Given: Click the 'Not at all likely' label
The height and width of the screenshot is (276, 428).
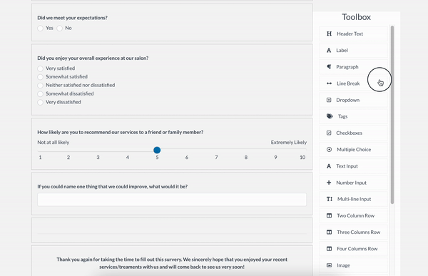Looking at the screenshot, I should [x=53, y=143].
